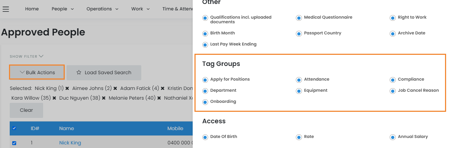463x148 pixels.
Task: Click star icon on Load Saved Search
Action: (x=79, y=72)
